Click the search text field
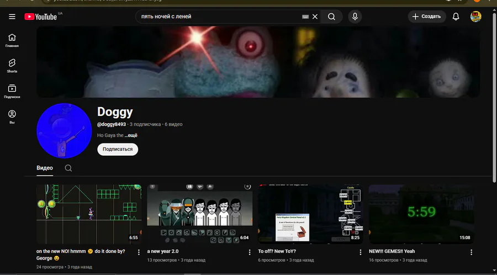 click(219, 17)
